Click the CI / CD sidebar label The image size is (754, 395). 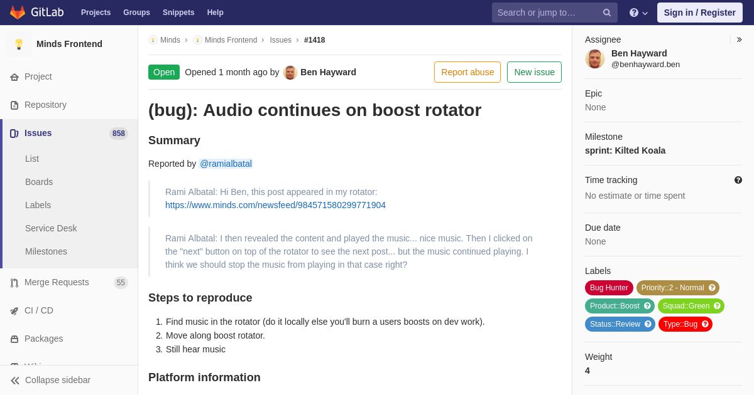[x=39, y=310]
